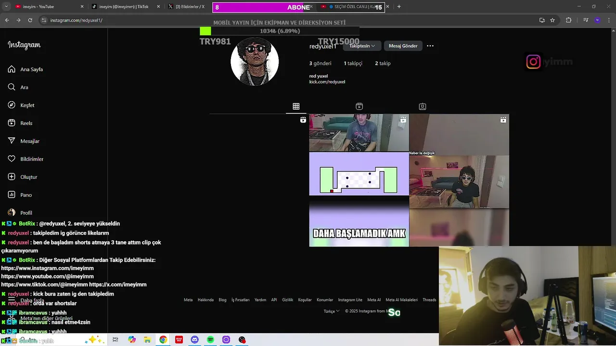The width and height of the screenshot is (616, 346).
Task: Click the Blog footer link
Action: tap(222, 300)
